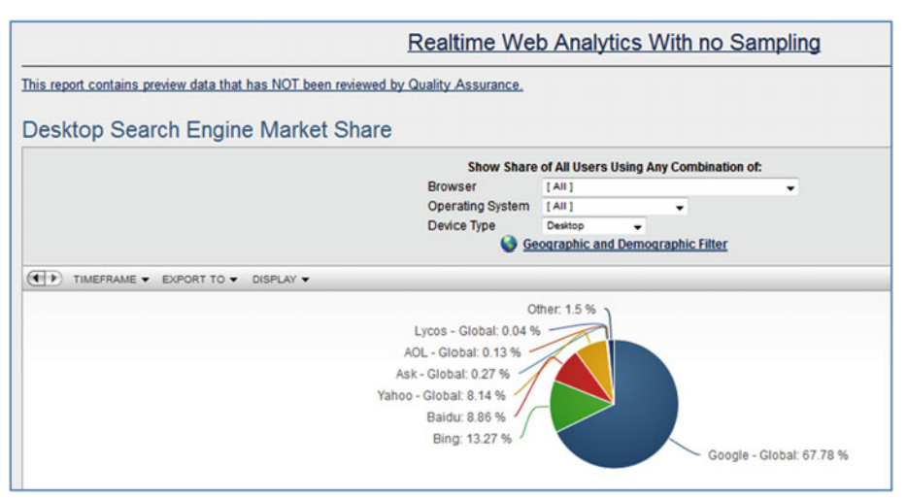Open Geographic and Demographic Filter link
907x499 pixels.
pos(625,244)
